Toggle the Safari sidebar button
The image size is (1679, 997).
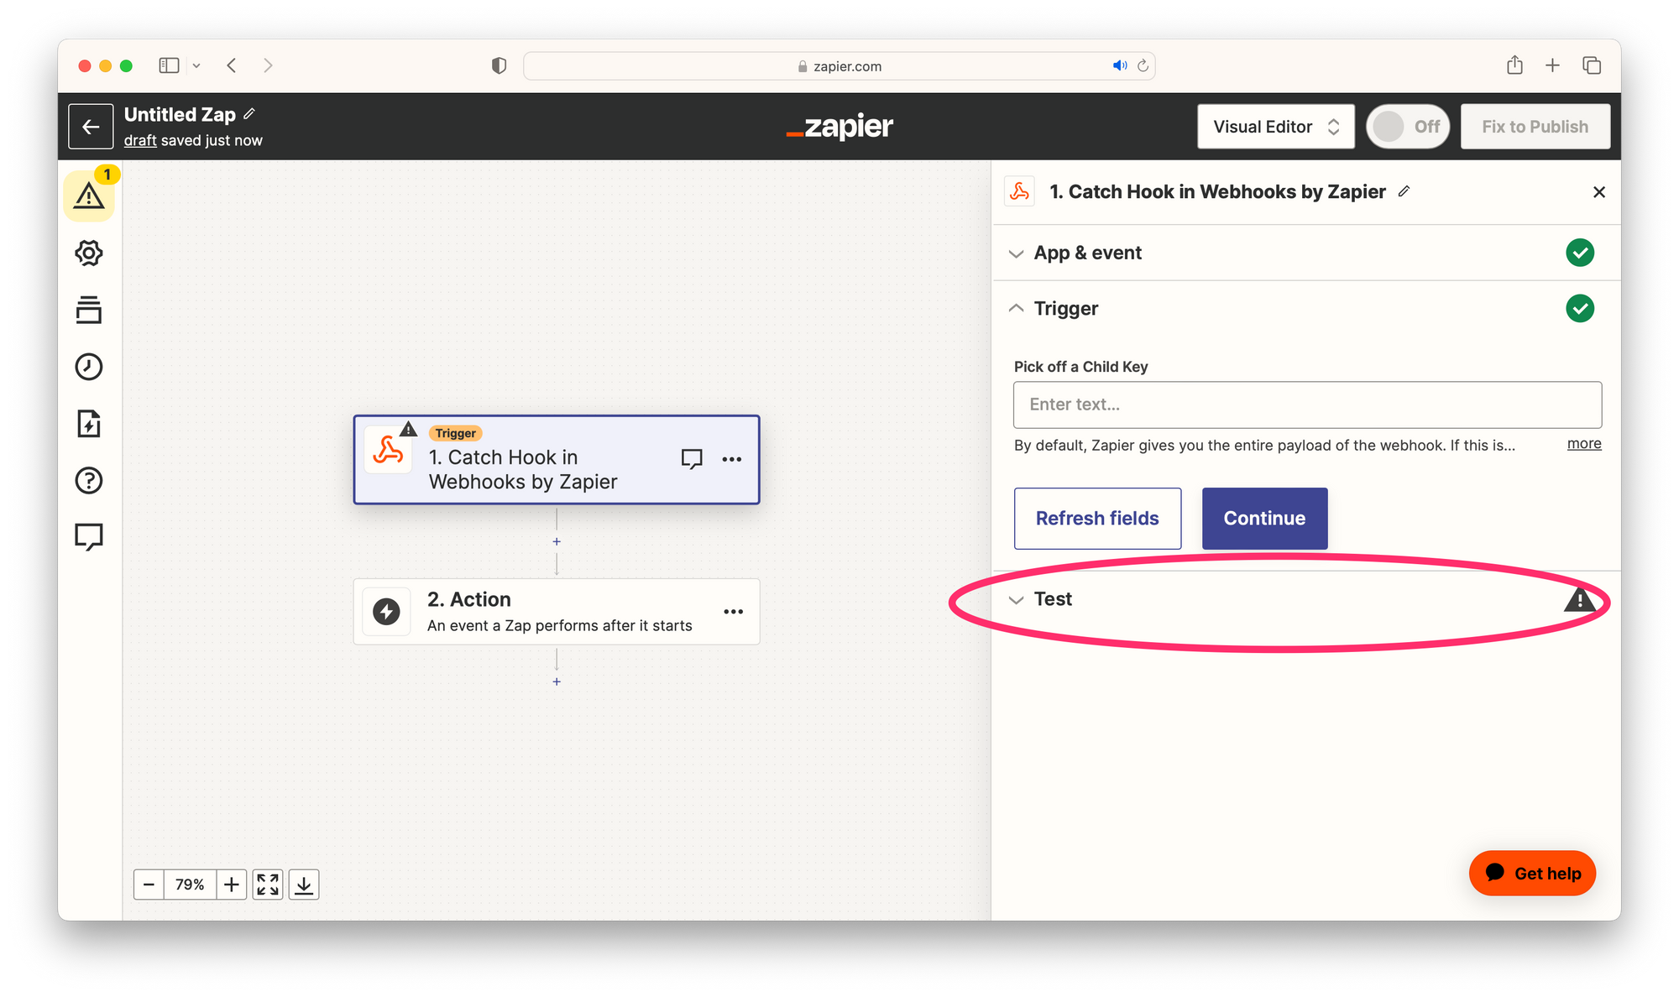tap(169, 65)
